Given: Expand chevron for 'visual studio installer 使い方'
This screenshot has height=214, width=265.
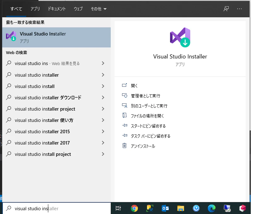Looking at the screenshot, I should 103,120.
